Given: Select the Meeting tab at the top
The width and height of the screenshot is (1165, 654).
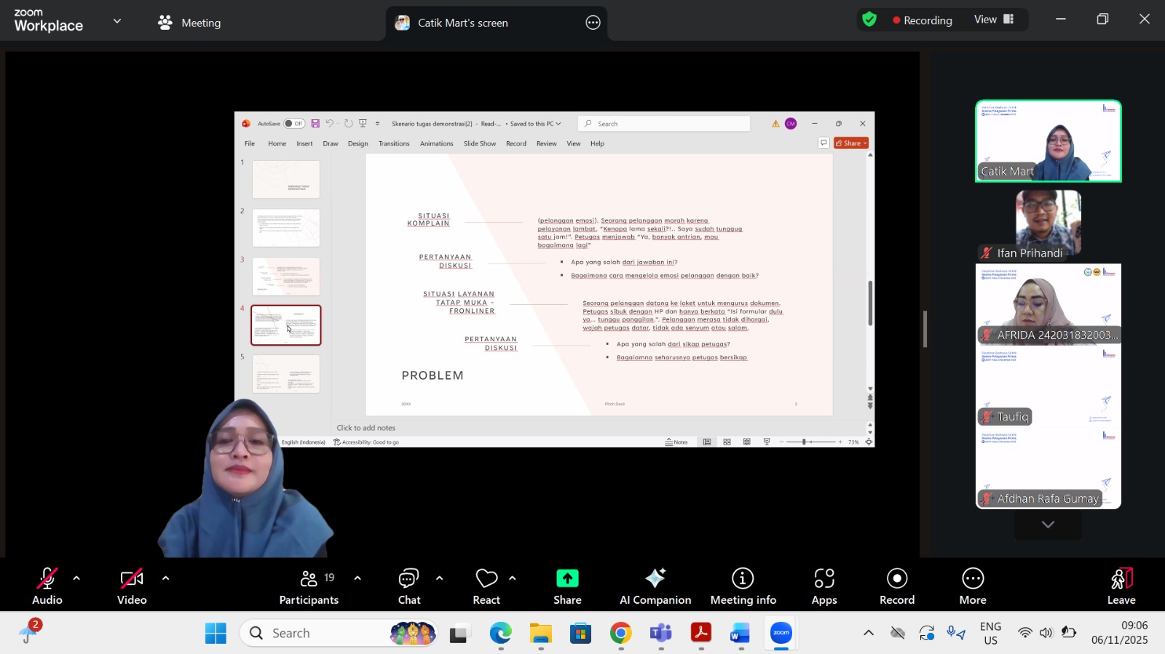Looking at the screenshot, I should pos(189,23).
